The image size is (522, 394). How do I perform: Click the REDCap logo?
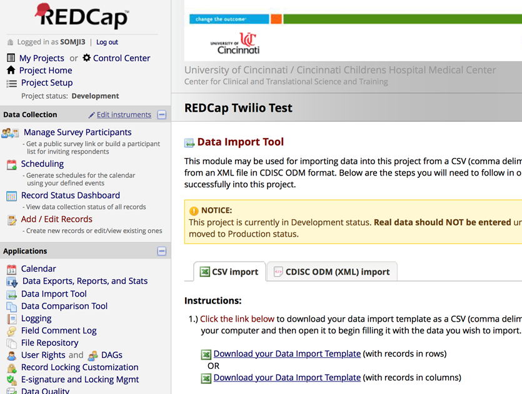point(82,16)
